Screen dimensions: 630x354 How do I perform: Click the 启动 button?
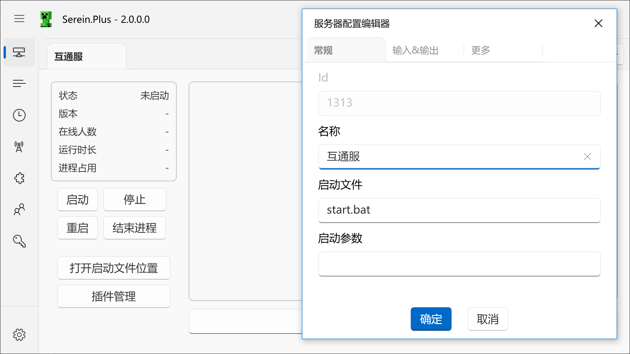point(78,199)
